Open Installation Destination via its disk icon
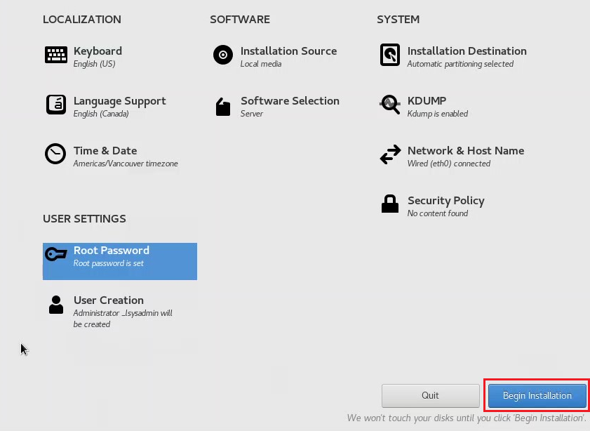Screen dimensions: 590x431 (x=390, y=55)
